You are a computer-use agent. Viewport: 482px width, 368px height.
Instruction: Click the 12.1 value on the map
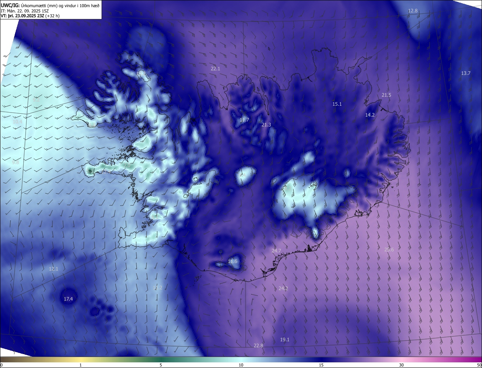pyautogui.click(x=53, y=269)
